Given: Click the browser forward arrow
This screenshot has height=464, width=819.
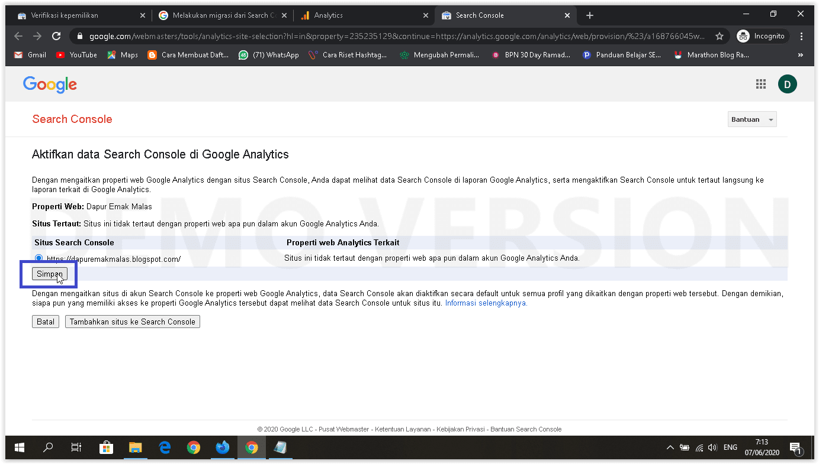Looking at the screenshot, I should pos(37,36).
